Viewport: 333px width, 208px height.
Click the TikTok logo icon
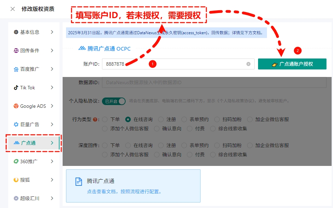pos(16,88)
